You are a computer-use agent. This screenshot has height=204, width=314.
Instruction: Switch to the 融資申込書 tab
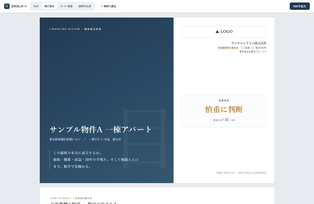click(x=85, y=6)
